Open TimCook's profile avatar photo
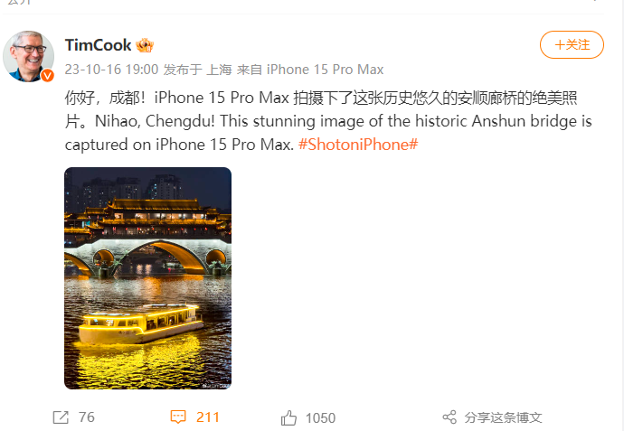 click(28, 56)
